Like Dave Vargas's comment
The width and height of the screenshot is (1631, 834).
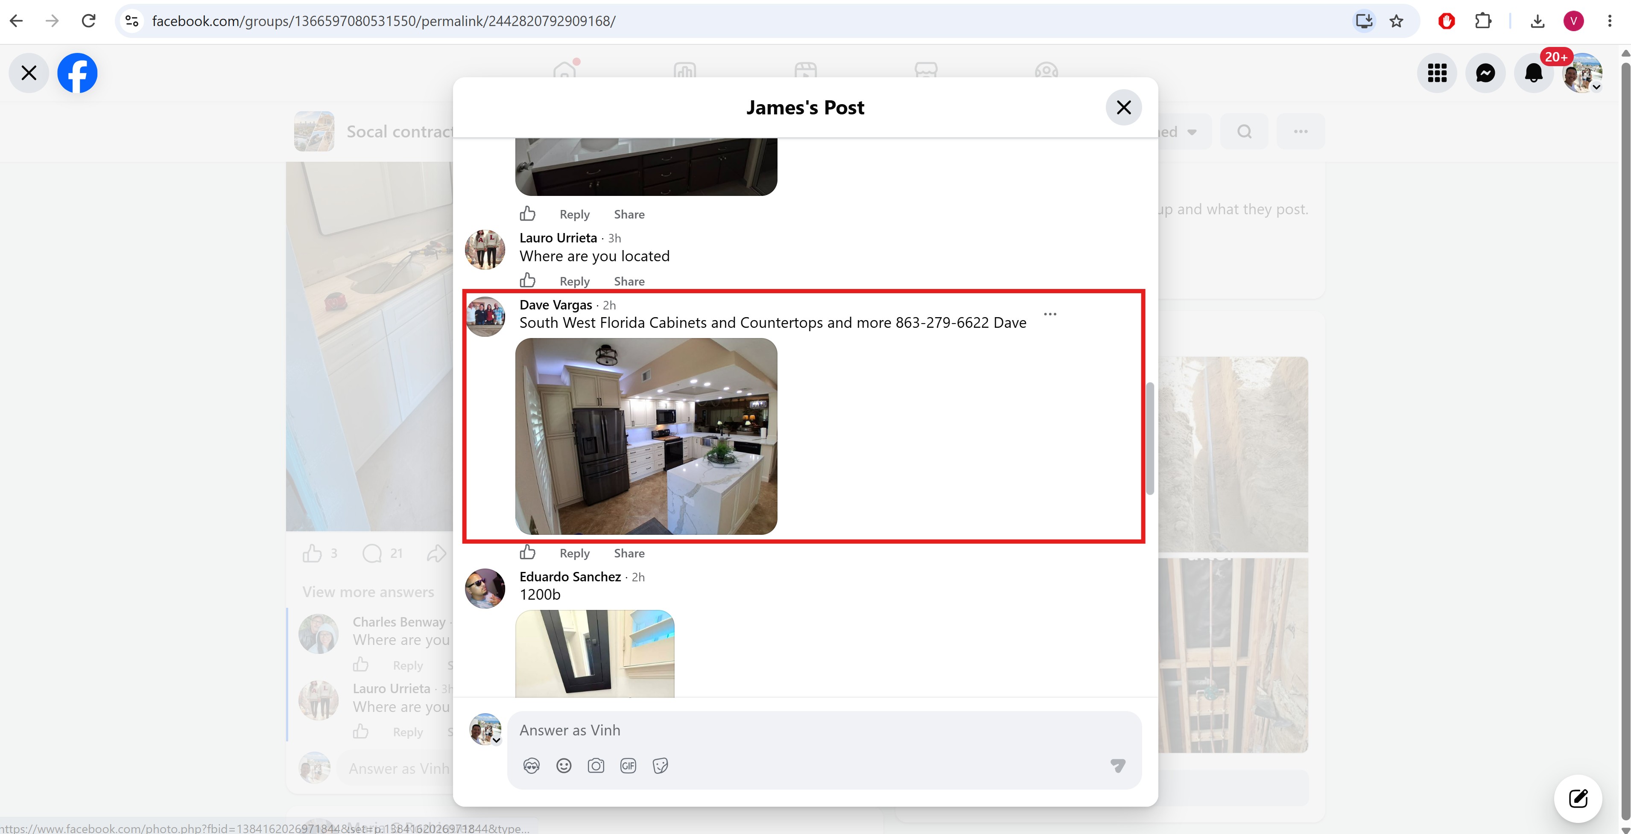527,552
